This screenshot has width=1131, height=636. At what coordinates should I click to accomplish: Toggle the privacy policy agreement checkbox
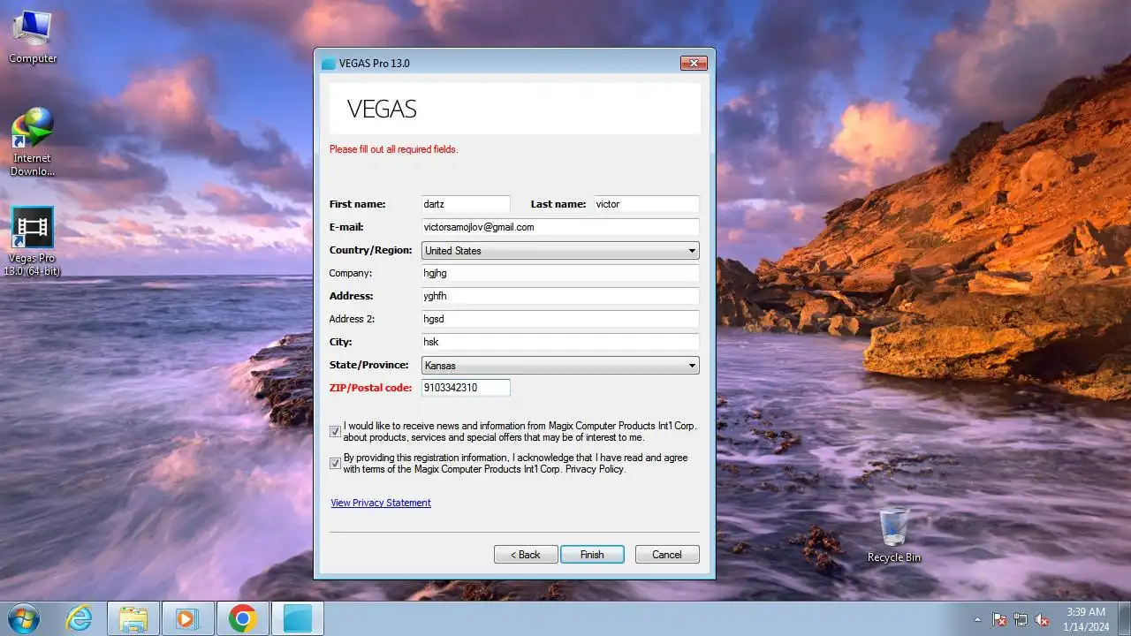tap(335, 463)
